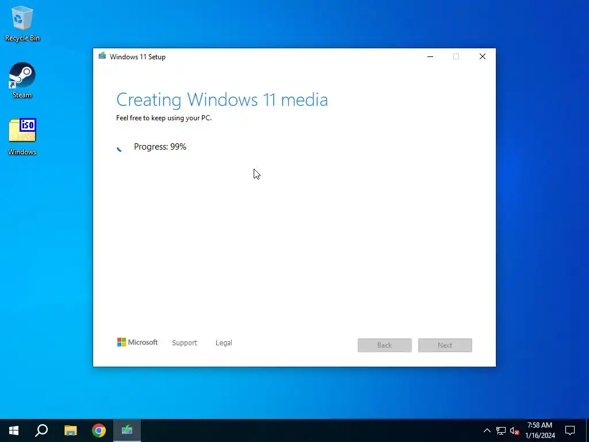The image size is (589, 442).
Task: Click the Windows 11 Setup title bar icon
Action: pos(102,56)
